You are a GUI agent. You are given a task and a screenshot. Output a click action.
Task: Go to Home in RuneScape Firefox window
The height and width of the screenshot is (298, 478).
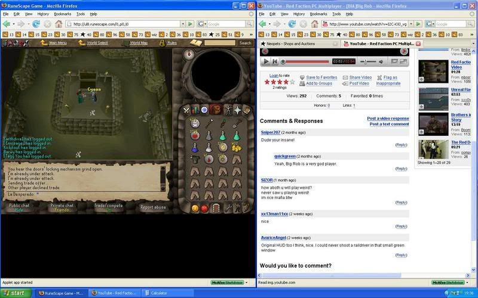[x=59, y=24]
